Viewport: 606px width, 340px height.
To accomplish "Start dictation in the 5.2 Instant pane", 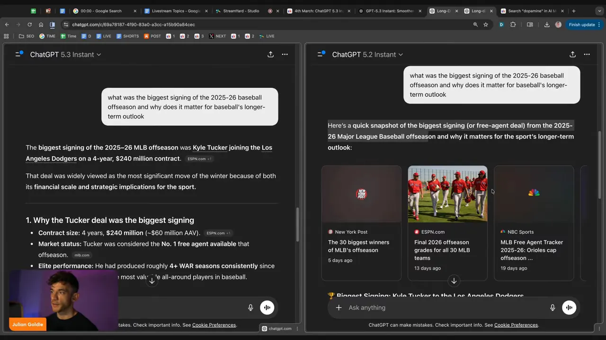I will 553,307.
